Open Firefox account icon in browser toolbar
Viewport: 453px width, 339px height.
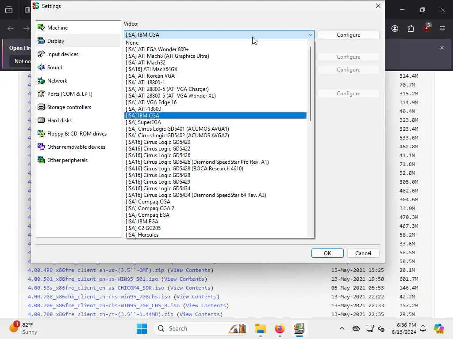click(395, 28)
